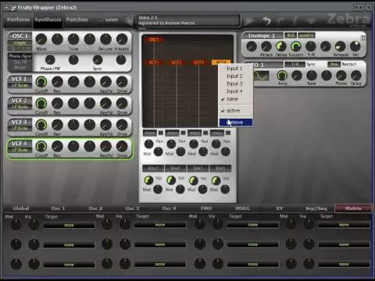Click the VCF 1 Cutoff knob
The height and width of the screenshot is (281, 375).
(41, 82)
